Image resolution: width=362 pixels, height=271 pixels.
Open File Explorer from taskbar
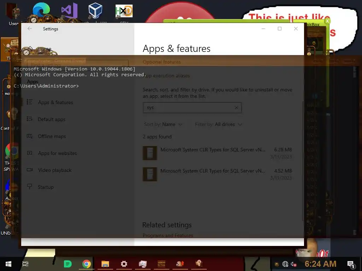tap(105, 264)
